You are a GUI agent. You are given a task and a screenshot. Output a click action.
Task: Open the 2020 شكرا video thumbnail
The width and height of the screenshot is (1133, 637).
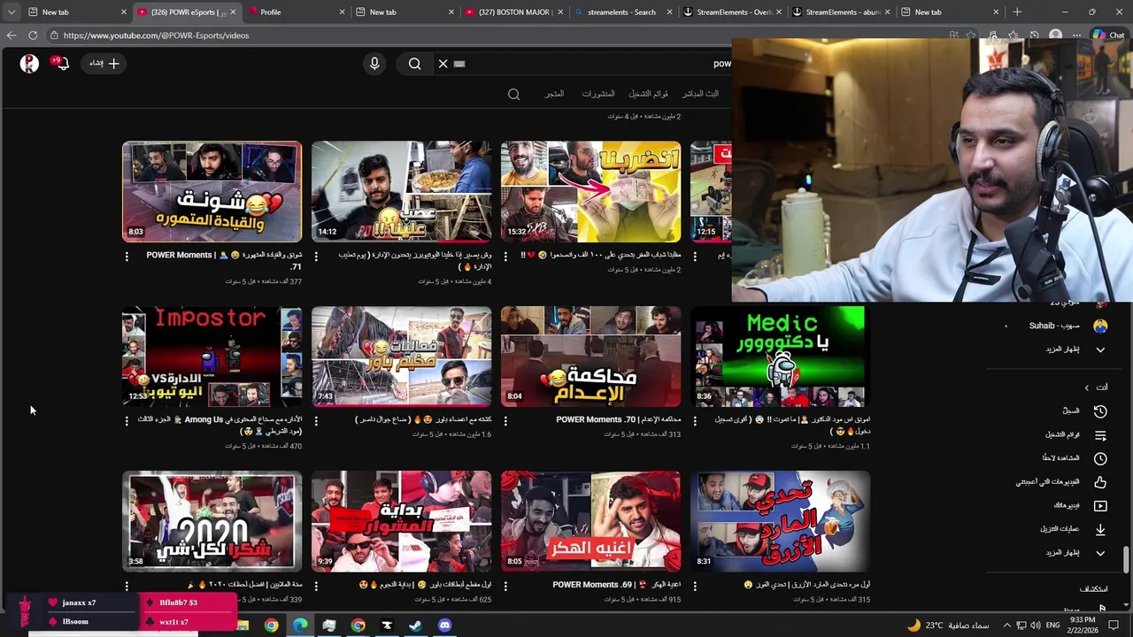(212, 522)
